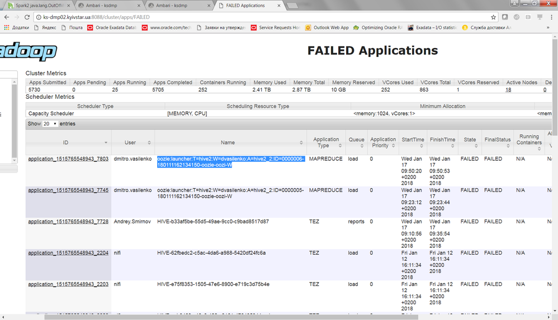Open application_1515765548943_2204 details

(68, 253)
